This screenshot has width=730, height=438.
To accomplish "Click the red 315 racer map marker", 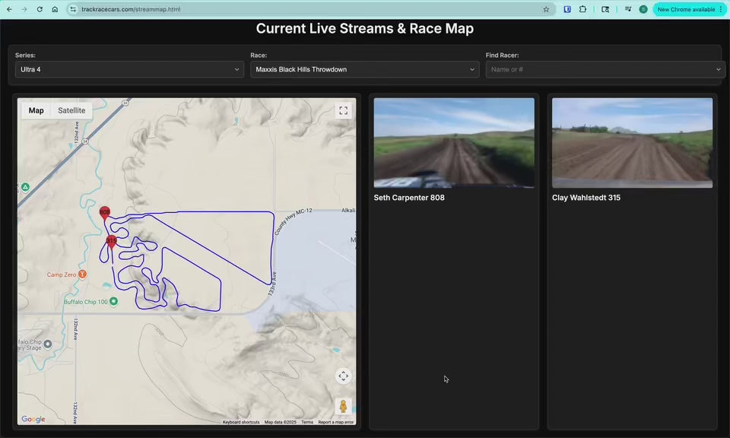I will pyautogui.click(x=112, y=242).
